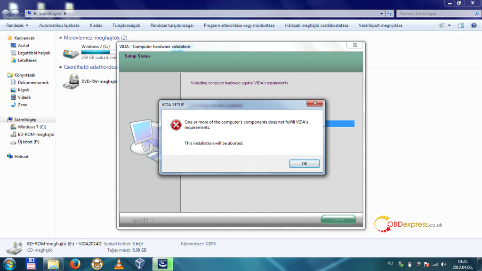Click the green plug tray icon beside HU
Image resolution: width=482 pixels, height=271 pixels.
(401, 264)
